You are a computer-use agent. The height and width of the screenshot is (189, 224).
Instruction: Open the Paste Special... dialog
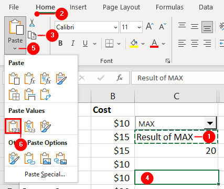45,174
